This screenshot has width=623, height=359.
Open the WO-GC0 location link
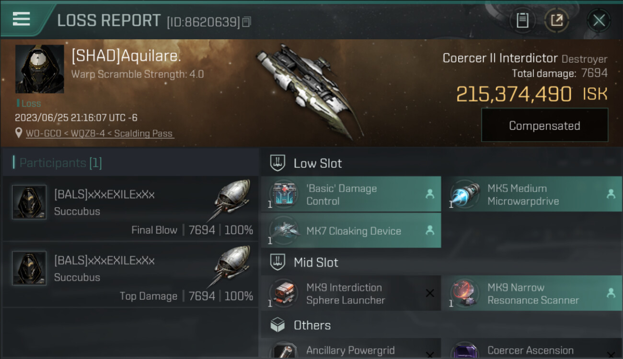point(43,134)
